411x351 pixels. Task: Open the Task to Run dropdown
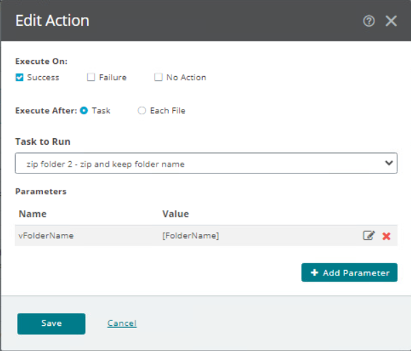coord(206,163)
